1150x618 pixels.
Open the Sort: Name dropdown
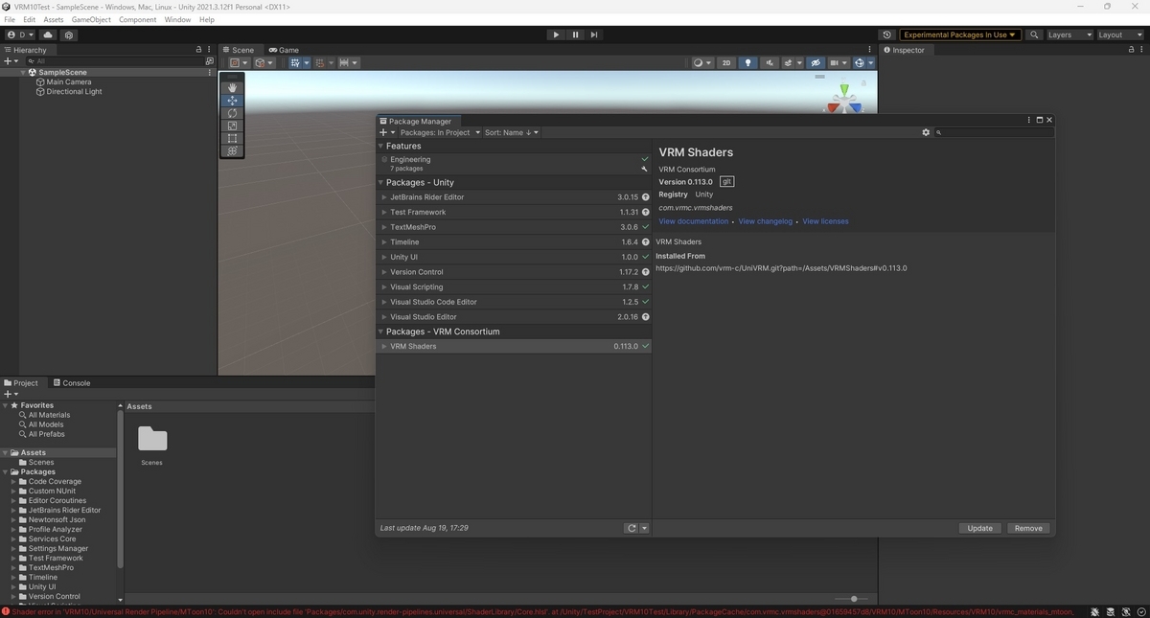pyautogui.click(x=509, y=132)
